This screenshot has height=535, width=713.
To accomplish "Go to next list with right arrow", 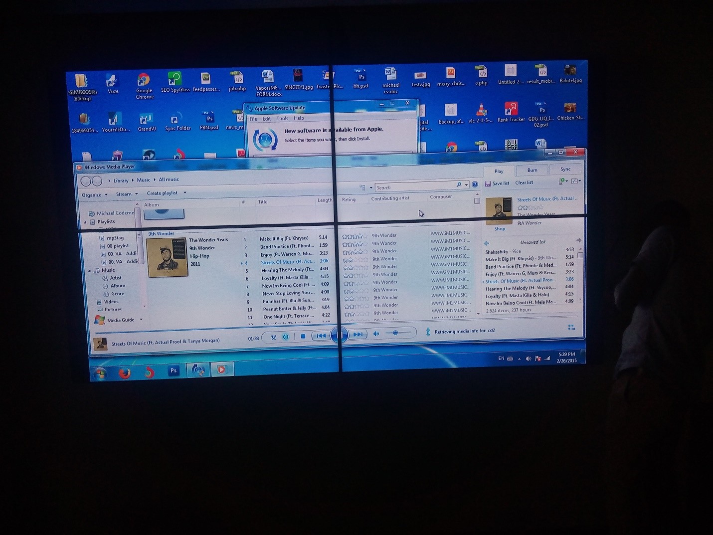I will click(578, 241).
